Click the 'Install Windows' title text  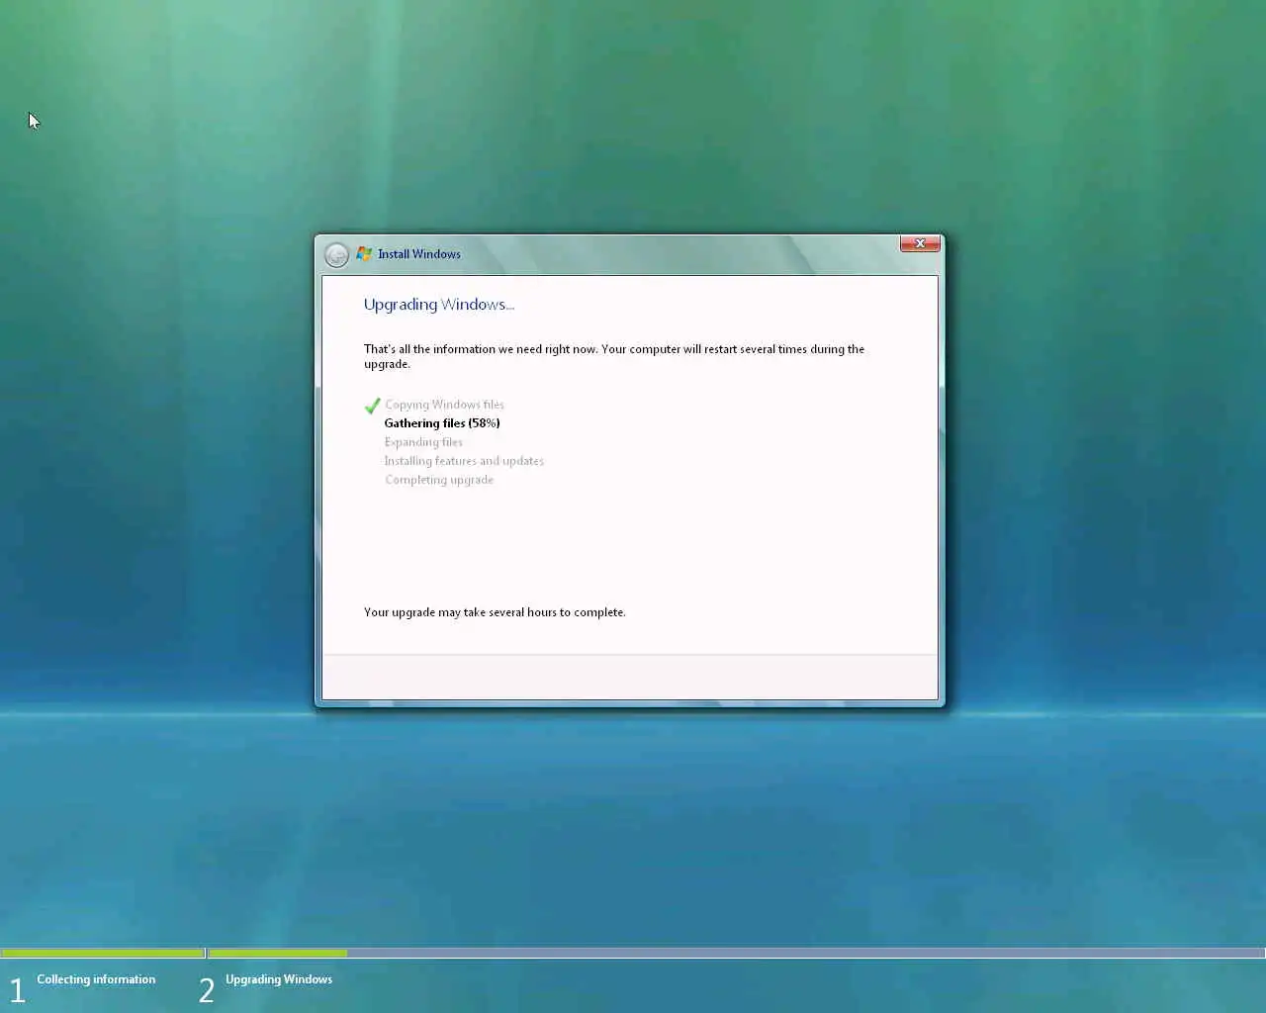point(419,254)
